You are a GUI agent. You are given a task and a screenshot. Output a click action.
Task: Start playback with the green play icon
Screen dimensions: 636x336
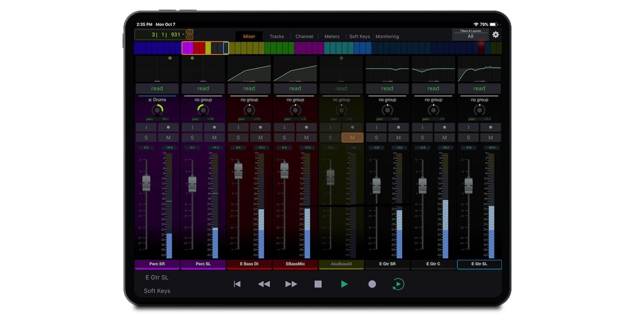click(344, 284)
